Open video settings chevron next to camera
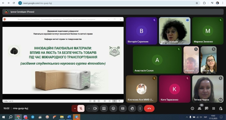The image size is (226, 120). 89,109
